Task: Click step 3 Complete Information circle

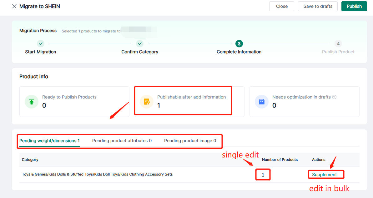Action: tap(239, 44)
